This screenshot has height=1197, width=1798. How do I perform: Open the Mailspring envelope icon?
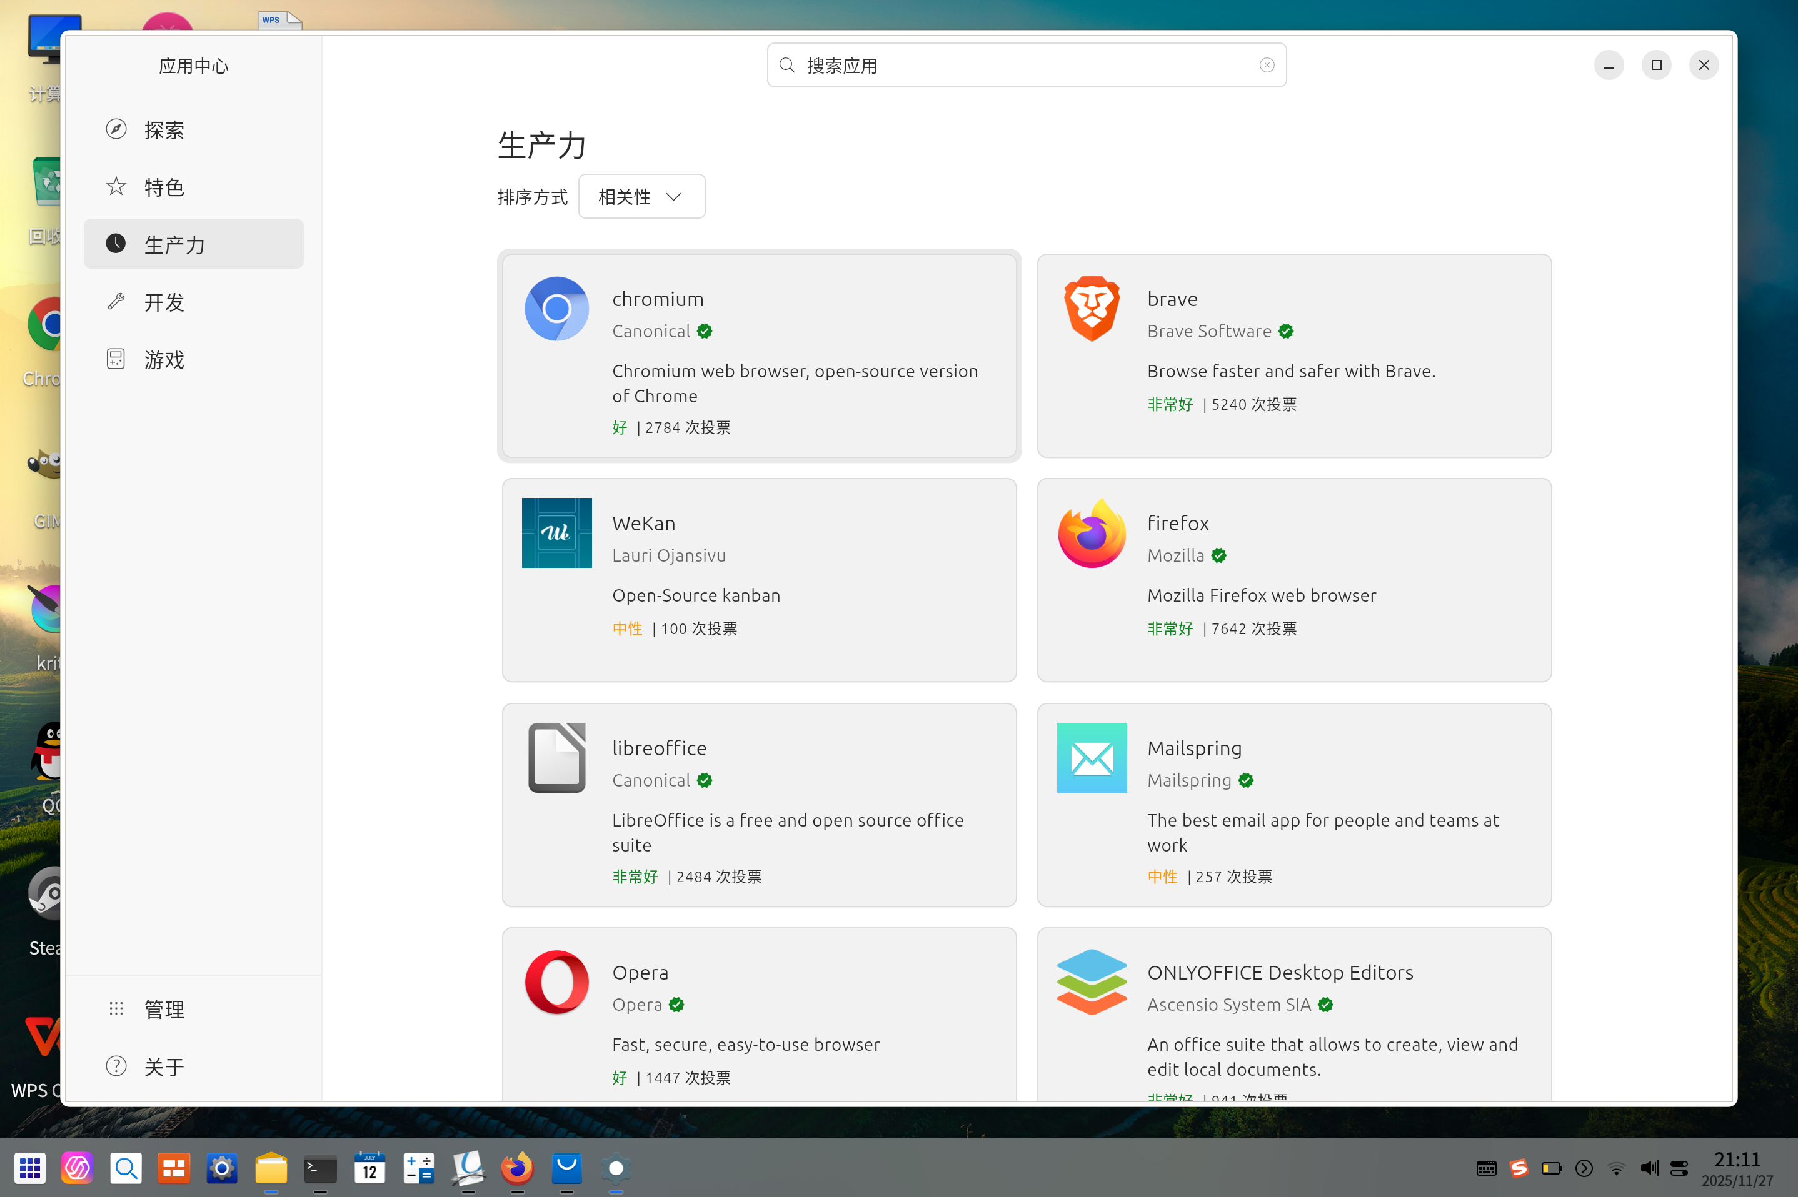pyautogui.click(x=1092, y=757)
